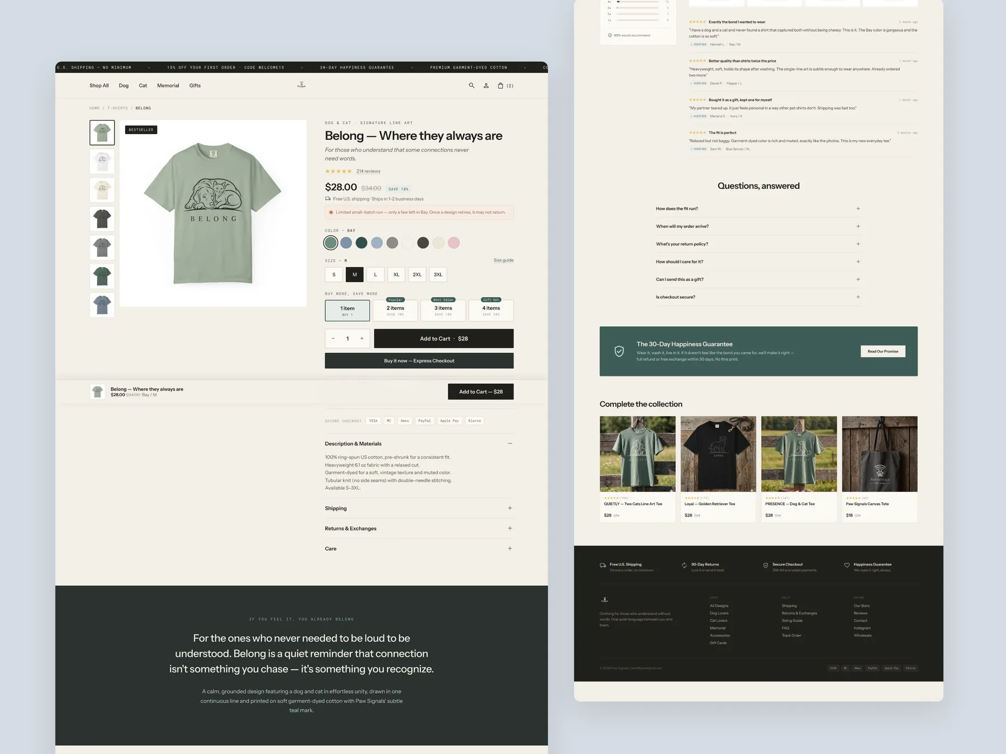Open the Loyal Golden Retriever Tee card

[718, 469]
